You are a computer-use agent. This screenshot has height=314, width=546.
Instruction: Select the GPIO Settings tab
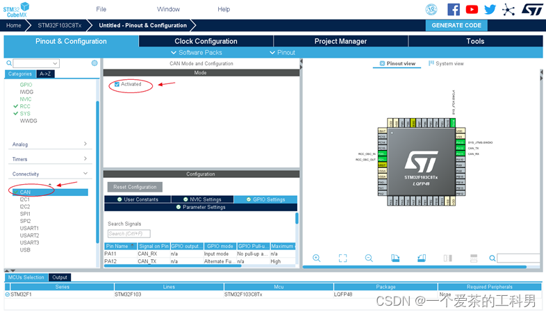click(x=265, y=199)
